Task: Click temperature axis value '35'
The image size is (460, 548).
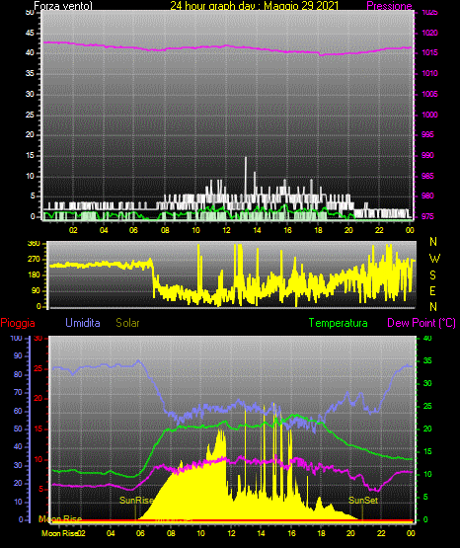Action: tap(427, 360)
